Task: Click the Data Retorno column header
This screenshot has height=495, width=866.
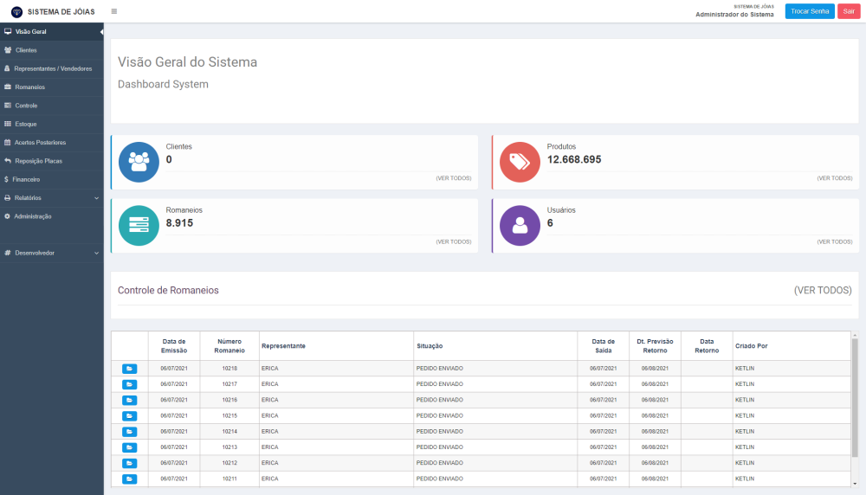Action: point(707,346)
